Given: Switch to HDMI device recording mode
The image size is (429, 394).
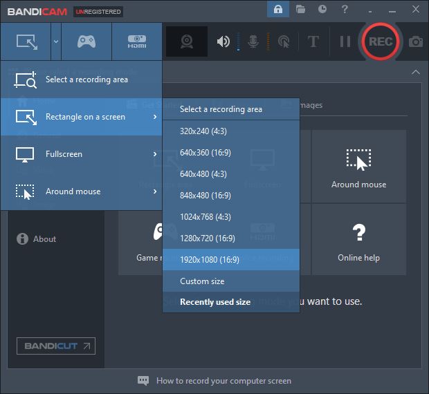Looking at the screenshot, I should [x=137, y=41].
